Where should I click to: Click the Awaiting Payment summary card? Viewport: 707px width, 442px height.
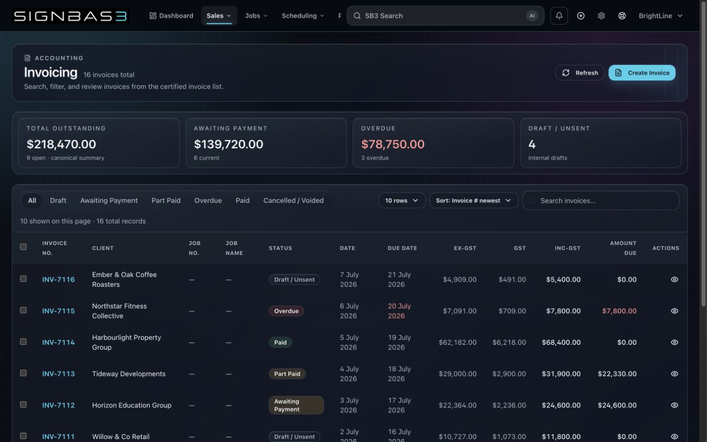[266, 143]
